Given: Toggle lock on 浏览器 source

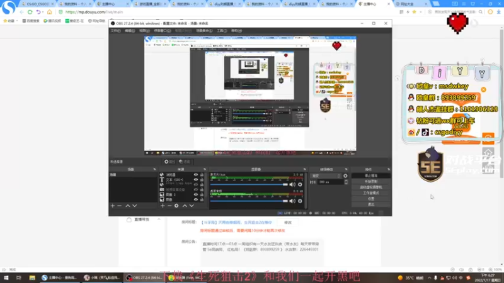Looking at the screenshot, I should point(202,175).
